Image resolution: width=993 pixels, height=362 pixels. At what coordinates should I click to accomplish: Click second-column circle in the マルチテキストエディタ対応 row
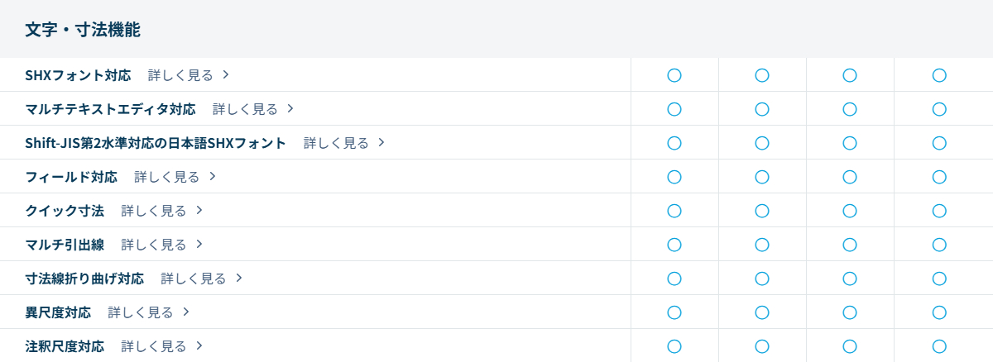762,109
